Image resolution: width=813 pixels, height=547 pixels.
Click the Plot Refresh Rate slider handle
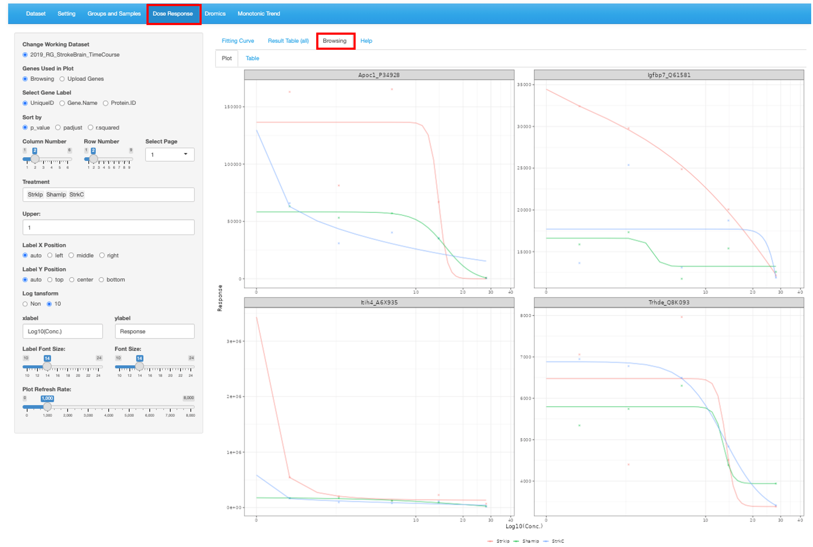point(47,407)
